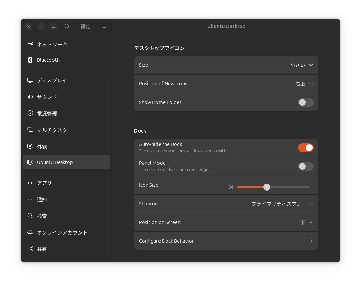Select ネットワーク in the sidebar
361x285 pixels.
click(66, 44)
